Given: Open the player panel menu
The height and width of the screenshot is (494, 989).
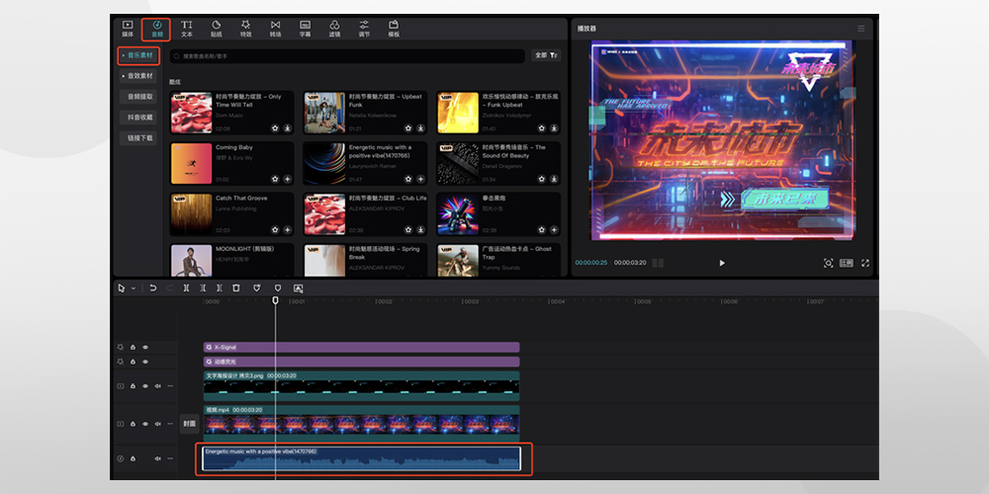Looking at the screenshot, I should (861, 29).
